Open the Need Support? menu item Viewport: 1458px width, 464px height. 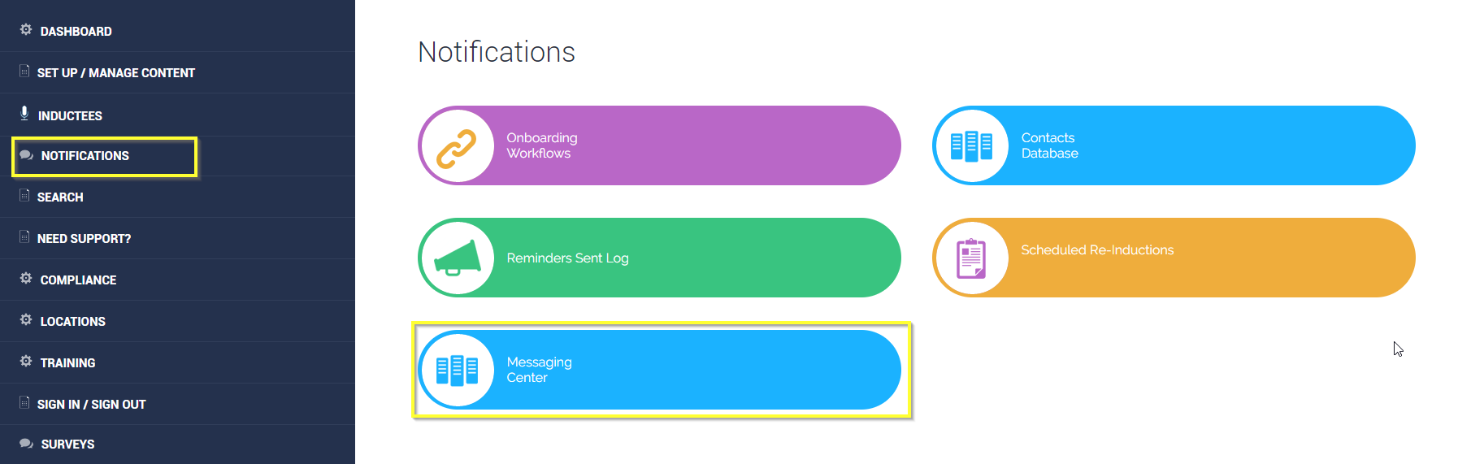84,239
